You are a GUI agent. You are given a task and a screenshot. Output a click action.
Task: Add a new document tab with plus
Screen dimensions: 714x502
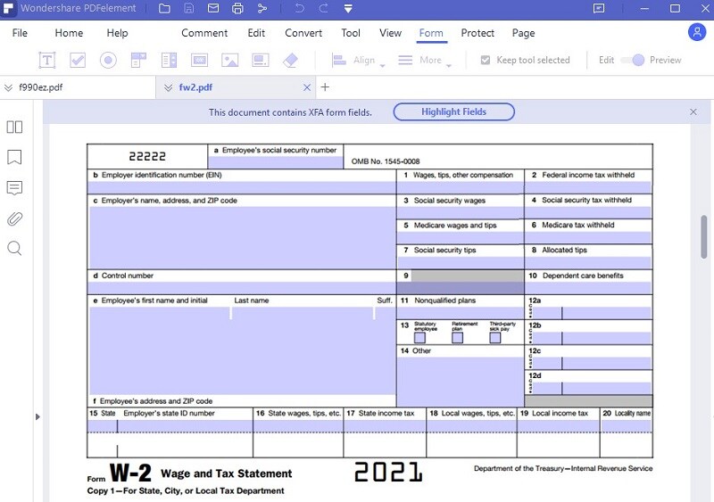point(325,86)
